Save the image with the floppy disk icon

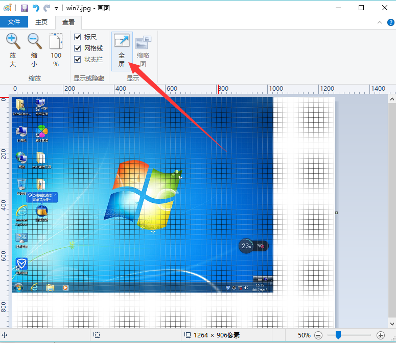pos(24,8)
